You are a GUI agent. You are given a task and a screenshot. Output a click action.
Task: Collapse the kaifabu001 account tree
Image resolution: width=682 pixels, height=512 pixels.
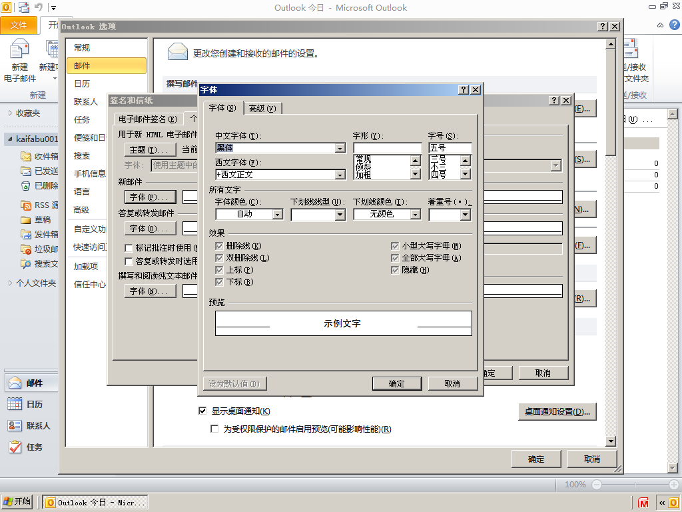pos(10,139)
